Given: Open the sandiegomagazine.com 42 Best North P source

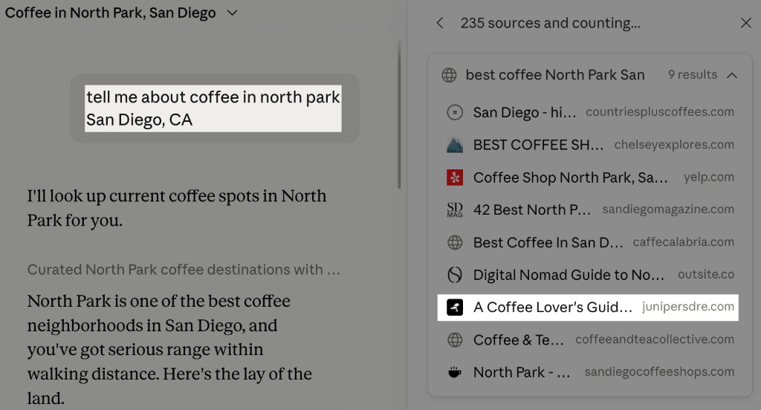Looking at the screenshot, I should [x=589, y=209].
